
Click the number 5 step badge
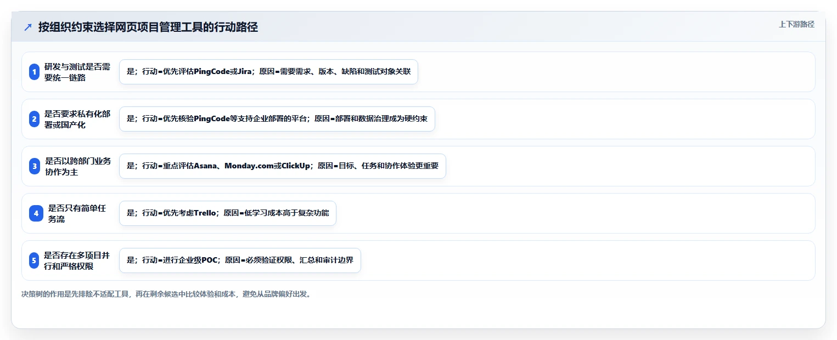pos(34,260)
